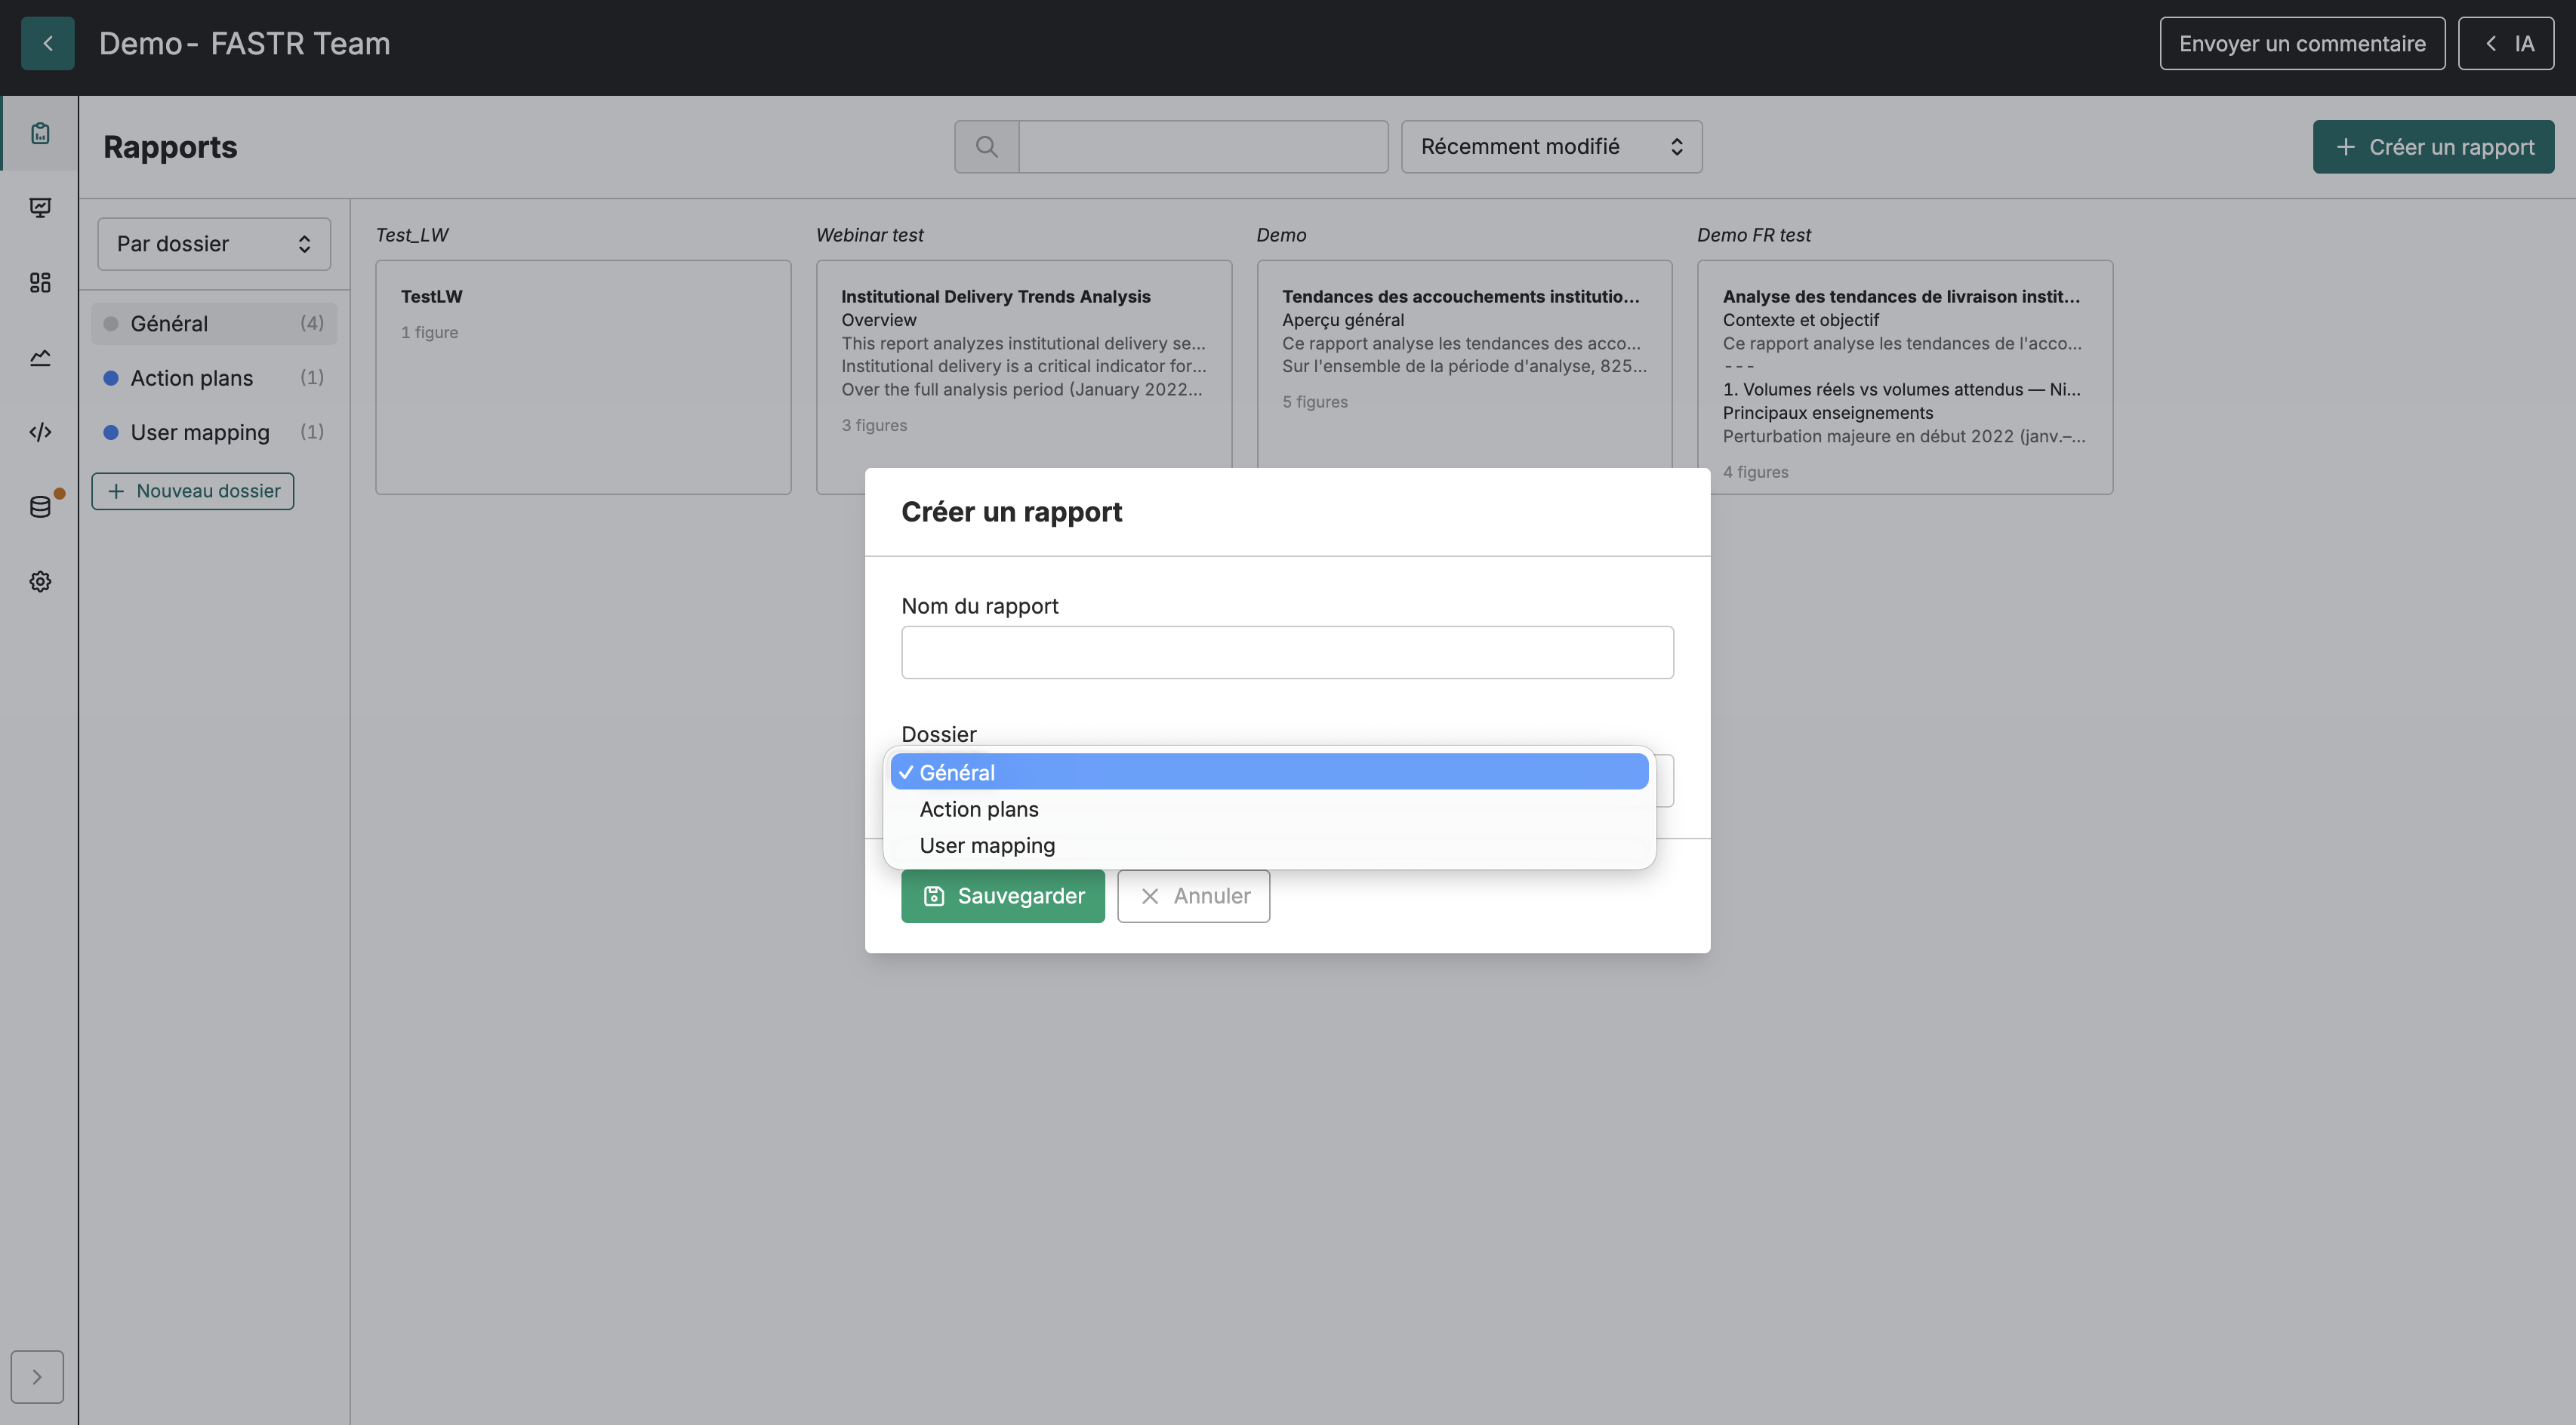This screenshot has width=2576, height=1425.
Task: Open Institutional Delivery Trends Analysis report card
Action: [1024, 364]
